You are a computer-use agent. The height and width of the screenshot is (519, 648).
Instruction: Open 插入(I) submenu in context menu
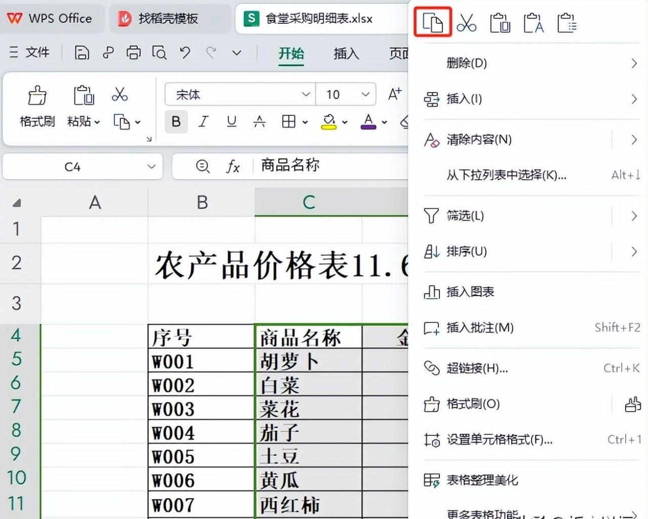point(531,99)
